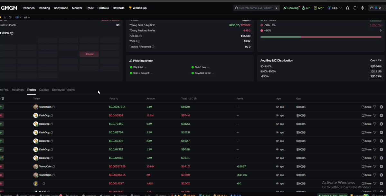
Task: Open the CopyTrade menu item
Action: click(x=61, y=8)
